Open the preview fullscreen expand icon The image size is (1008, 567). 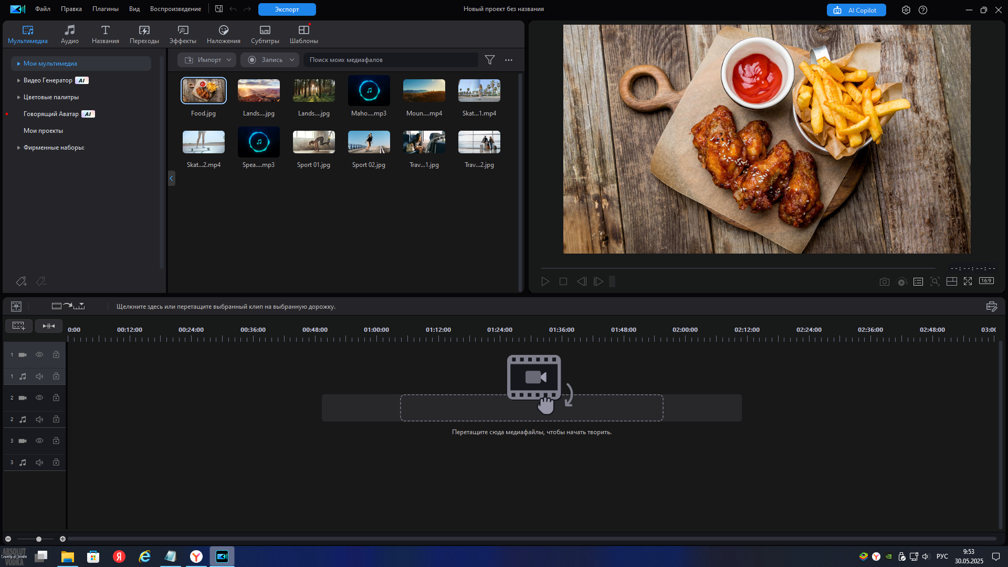(968, 282)
